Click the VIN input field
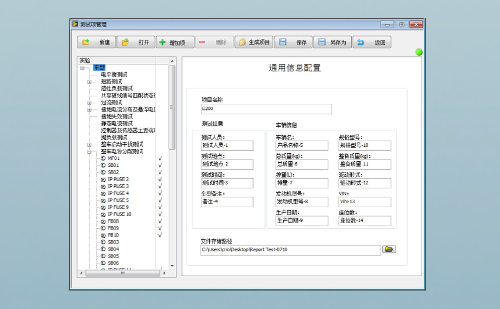This screenshot has height=309, width=500. click(x=364, y=202)
